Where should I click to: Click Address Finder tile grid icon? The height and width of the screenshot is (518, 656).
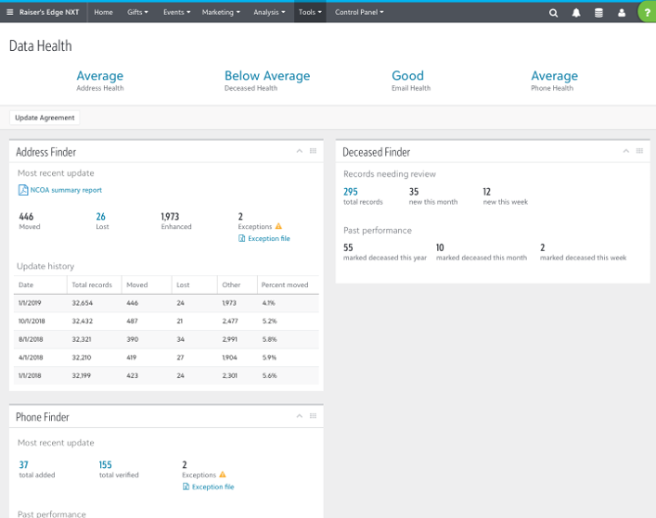tap(314, 151)
